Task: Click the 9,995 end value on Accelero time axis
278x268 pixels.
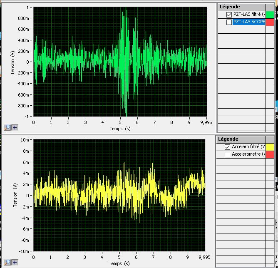Action: [x=205, y=257]
